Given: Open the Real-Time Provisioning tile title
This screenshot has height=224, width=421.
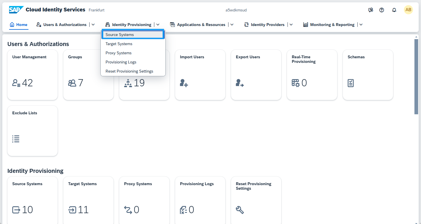Looking at the screenshot, I should coord(303,59).
